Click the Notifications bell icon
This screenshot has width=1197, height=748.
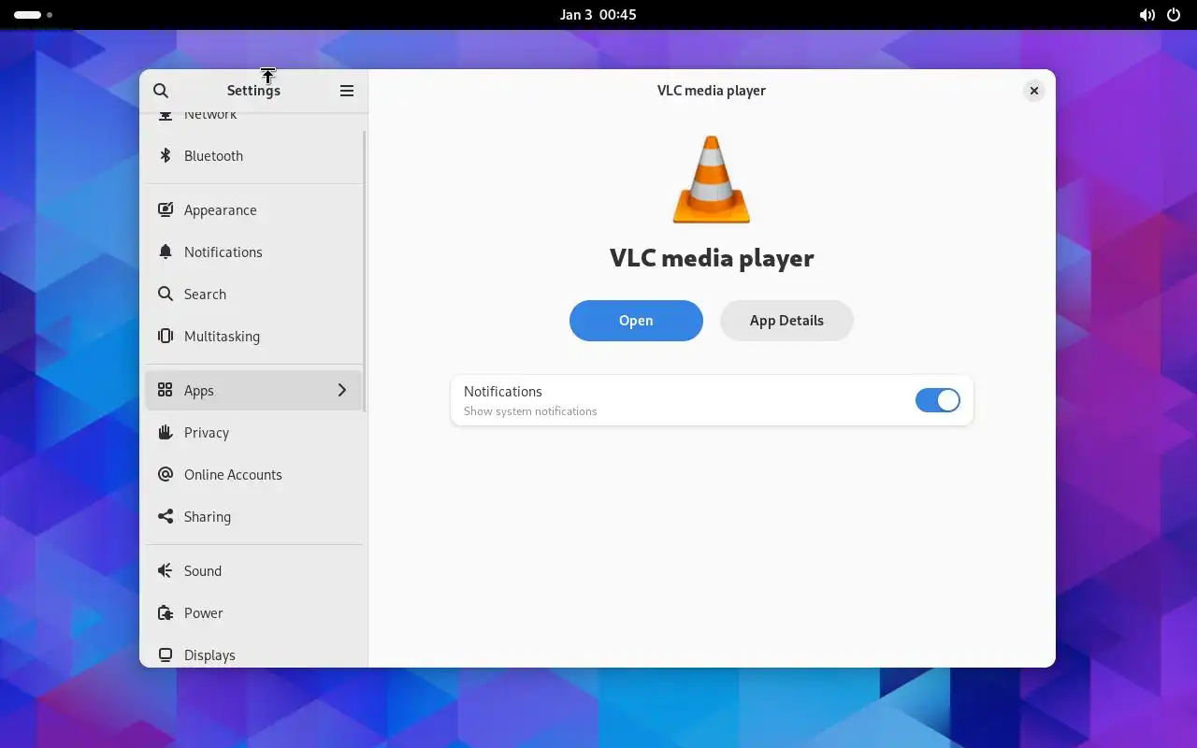pyautogui.click(x=166, y=252)
